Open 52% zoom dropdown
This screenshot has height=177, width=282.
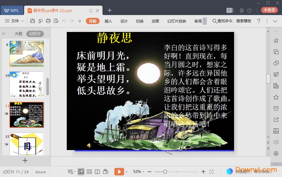click(x=138, y=172)
